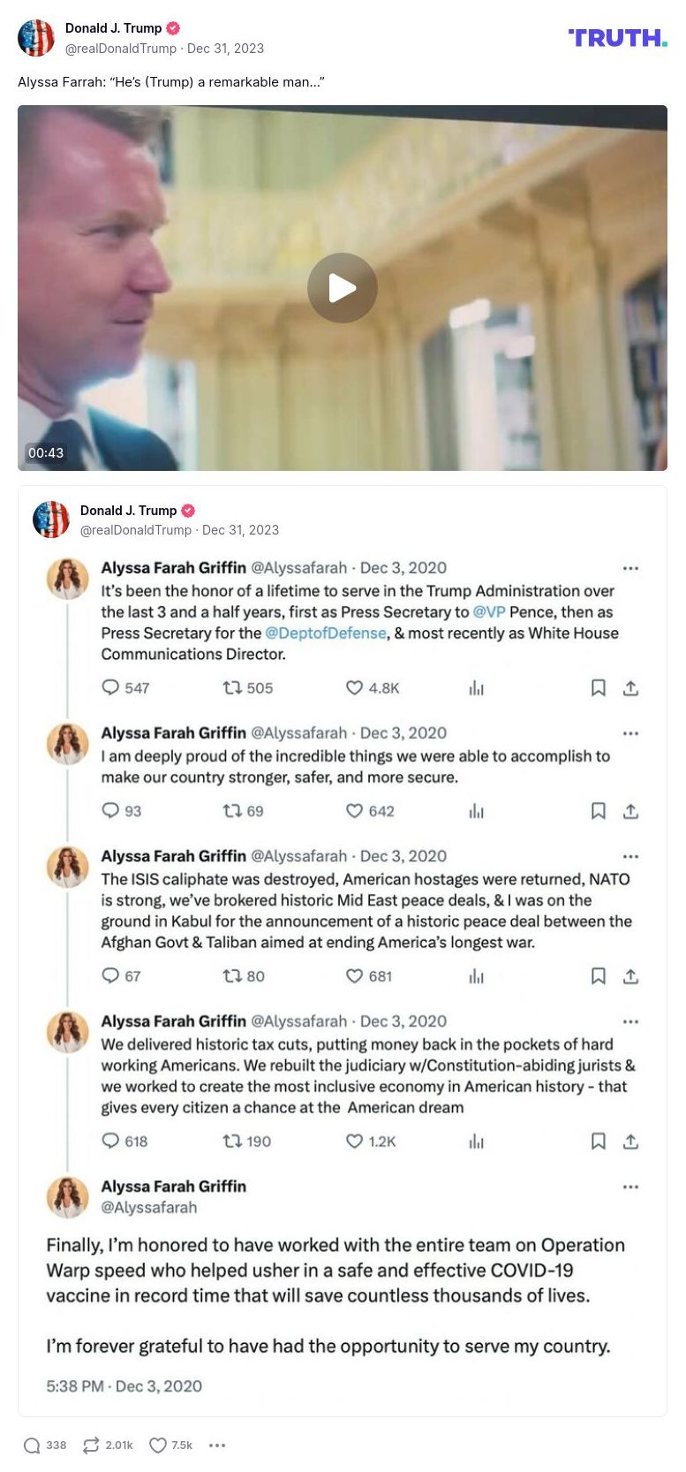Retweet the tweet showing 505 retweets
Viewport: 686px width, 1472px height.
point(232,688)
